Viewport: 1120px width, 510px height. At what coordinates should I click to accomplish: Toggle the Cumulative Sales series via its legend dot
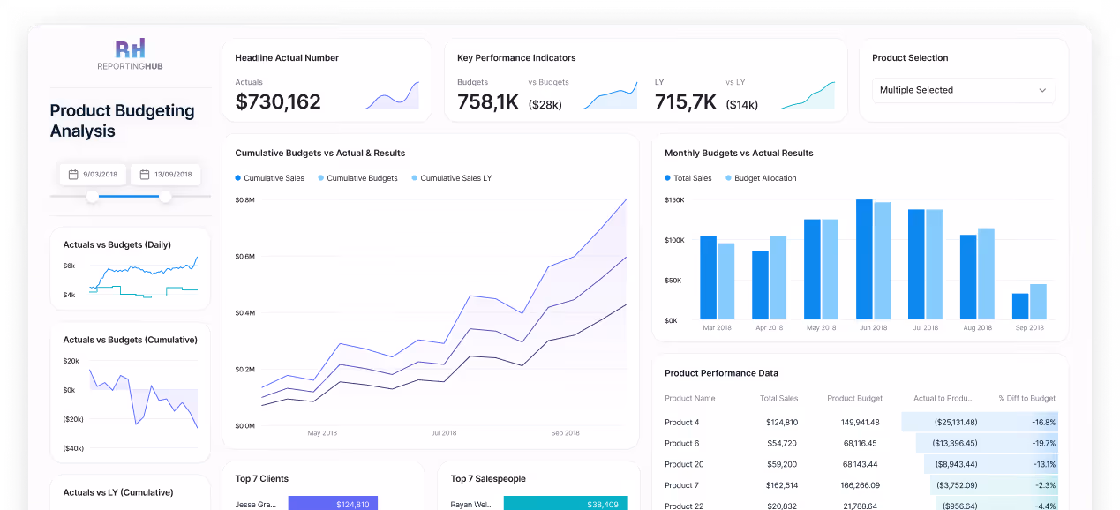[237, 177]
